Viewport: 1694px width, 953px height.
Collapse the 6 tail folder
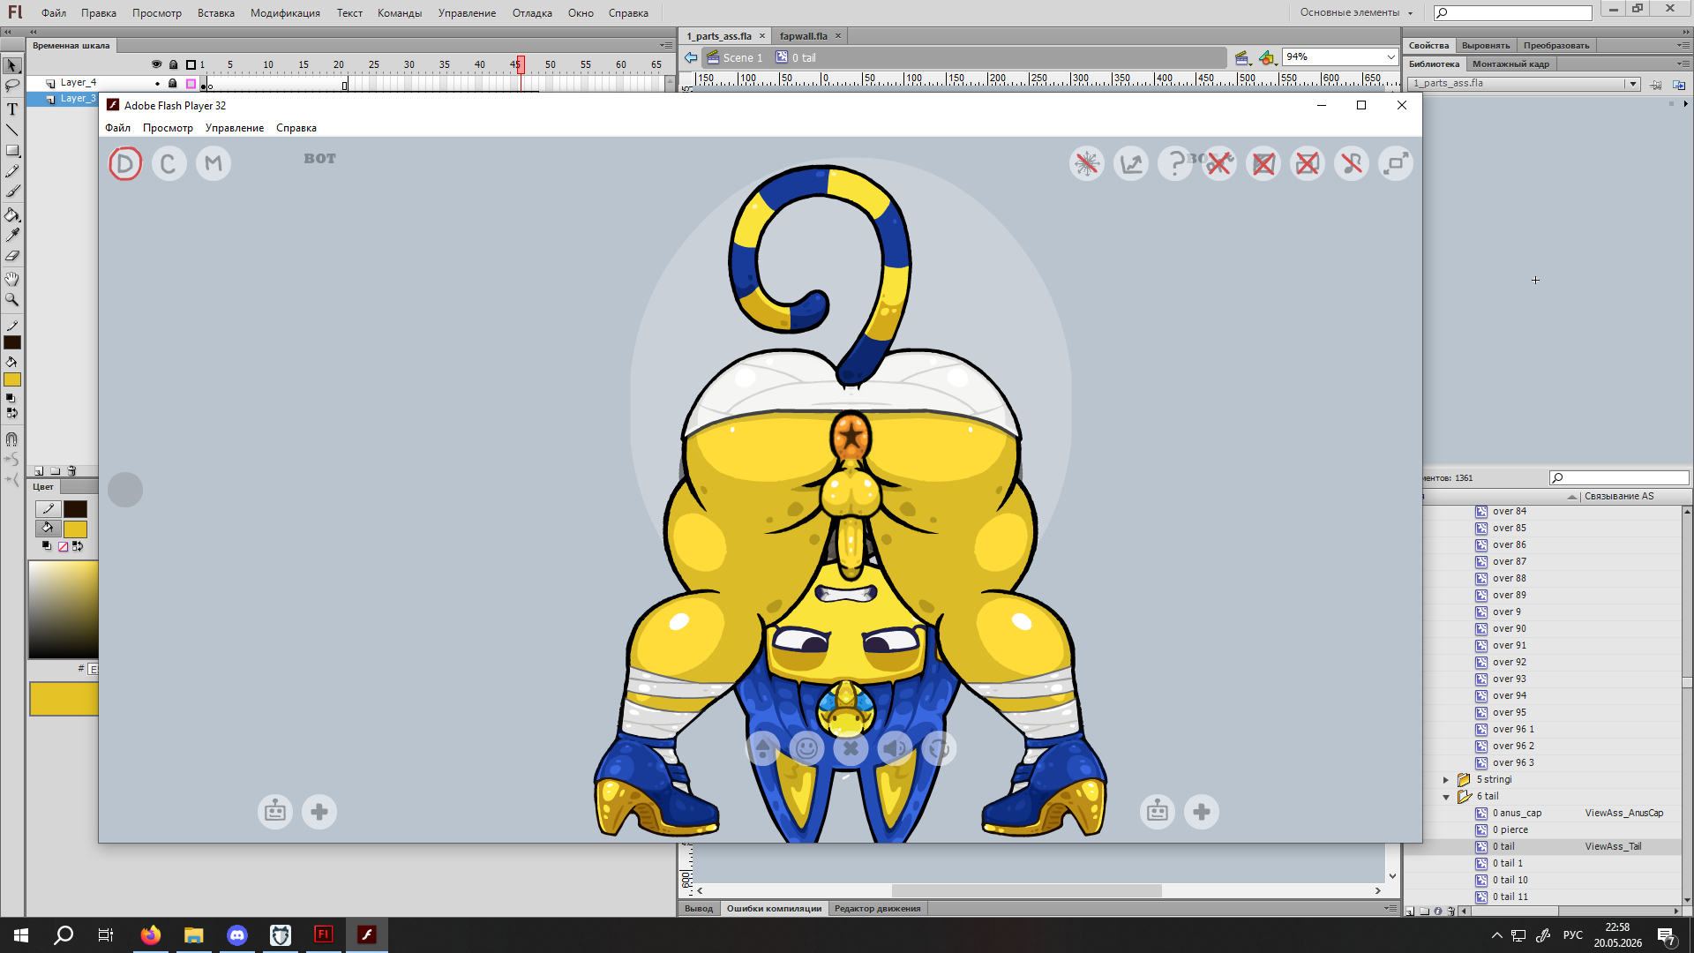pyautogui.click(x=1446, y=797)
